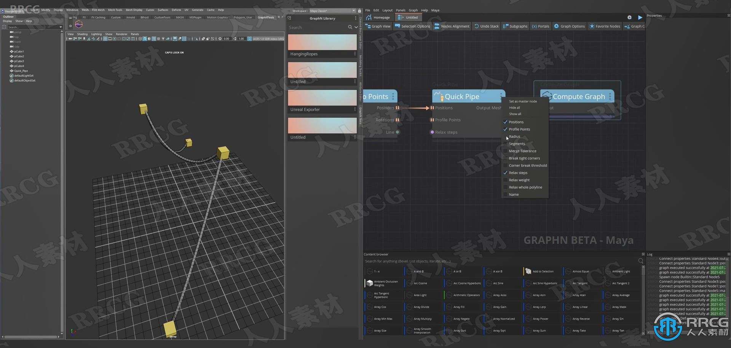This screenshot has height=348, width=731.
Task: Expand the GraphN Library search dropdown chevron
Action: pyautogui.click(x=356, y=27)
